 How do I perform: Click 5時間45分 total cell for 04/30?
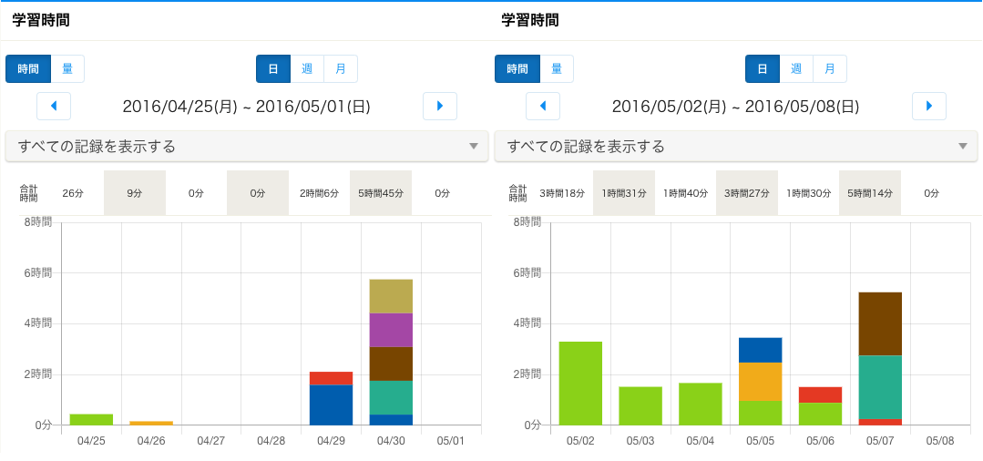381,193
